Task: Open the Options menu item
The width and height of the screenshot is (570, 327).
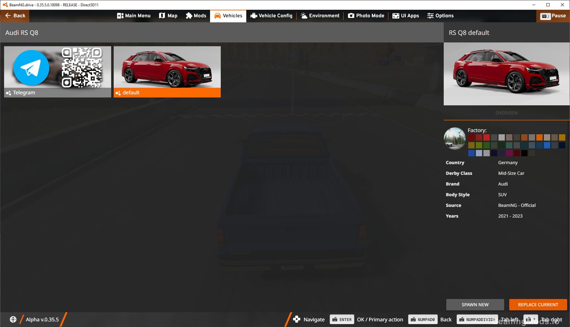Action: click(x=440, y=16)
